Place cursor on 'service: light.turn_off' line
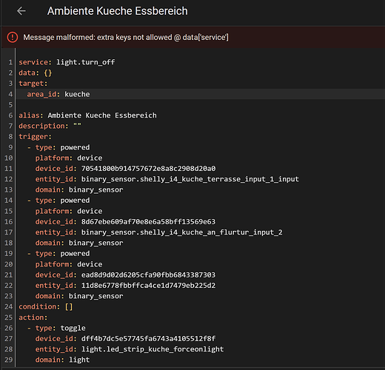 [x=67, y=62]
